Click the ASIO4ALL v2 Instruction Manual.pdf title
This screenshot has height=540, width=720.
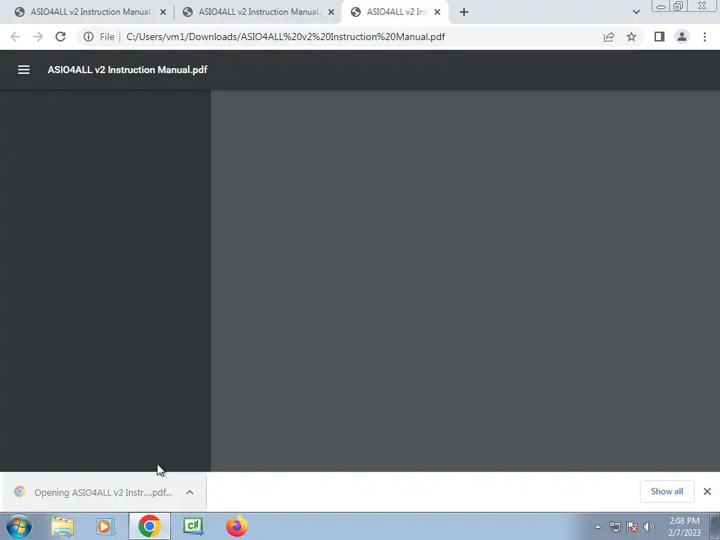127,70
